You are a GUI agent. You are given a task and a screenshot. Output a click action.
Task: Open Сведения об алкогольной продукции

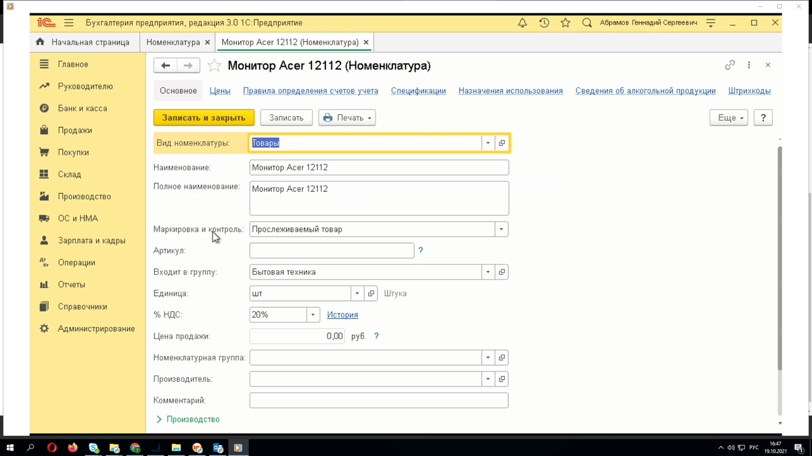[x=646, y=91]
